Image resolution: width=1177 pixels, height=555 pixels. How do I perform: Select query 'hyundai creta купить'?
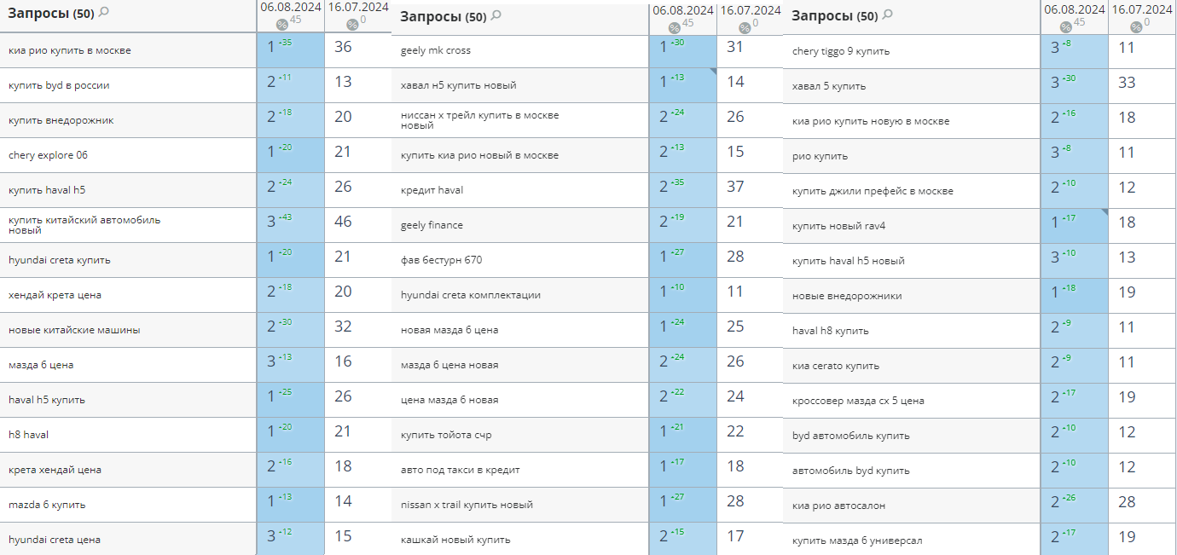60,260
